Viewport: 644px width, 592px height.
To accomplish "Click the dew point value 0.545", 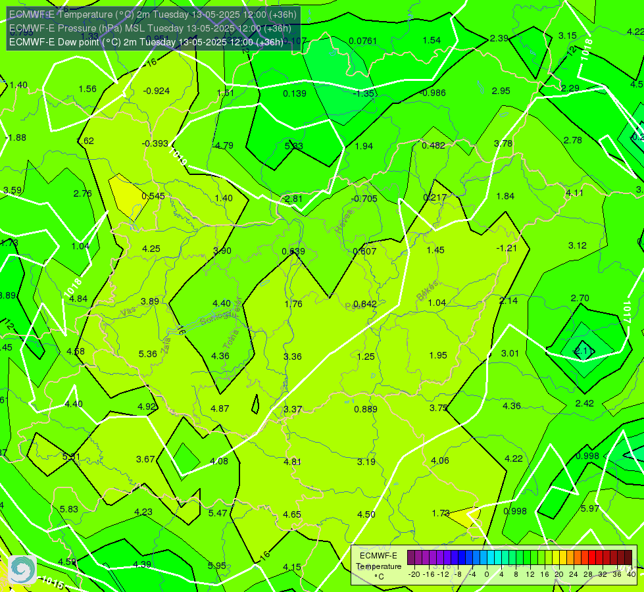I will 153,197.
